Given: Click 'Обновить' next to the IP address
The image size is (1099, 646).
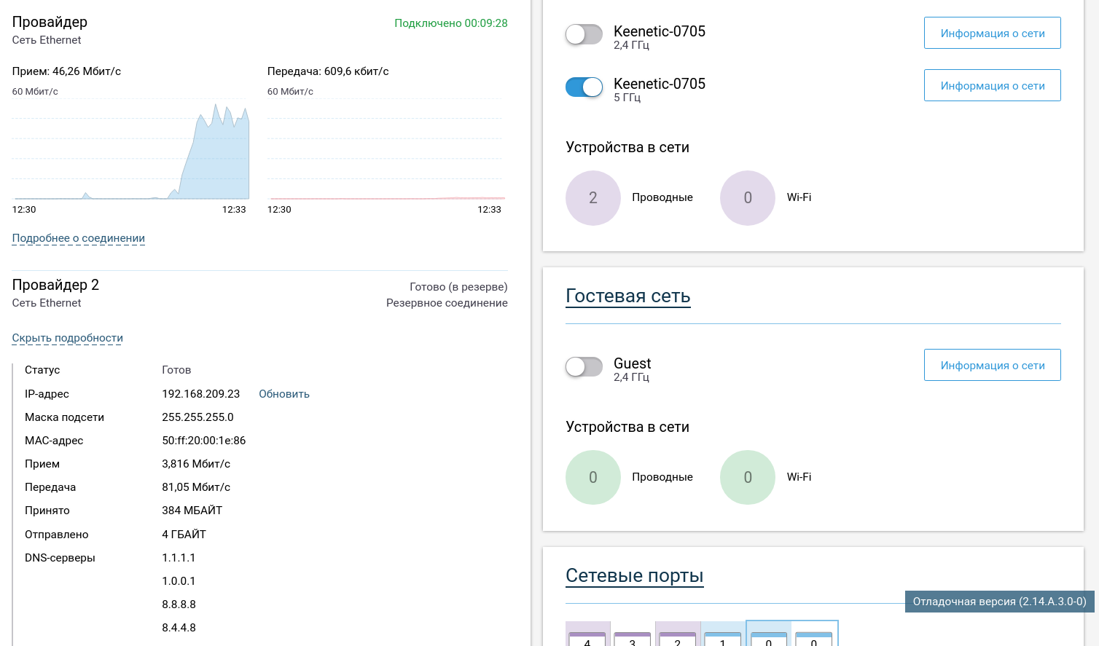Looking at the screenshot, I should [284, 394].
